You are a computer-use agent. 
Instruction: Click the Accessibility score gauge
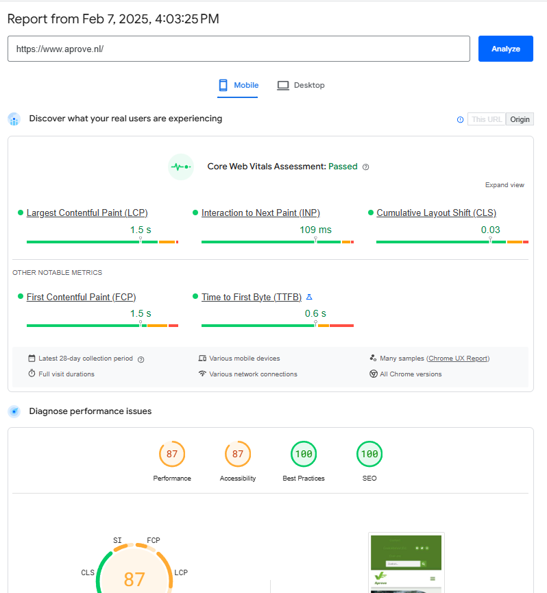238,454
